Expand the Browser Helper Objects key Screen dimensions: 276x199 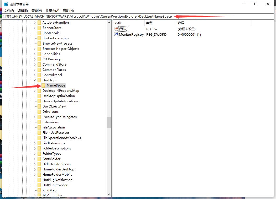point(35,49)
